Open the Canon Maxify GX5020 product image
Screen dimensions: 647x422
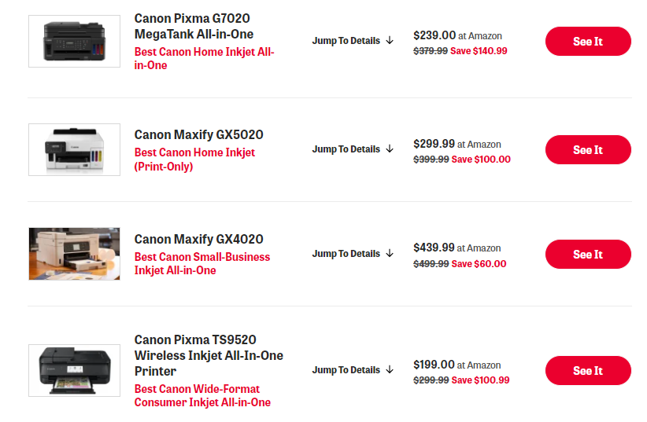(74, 149)
